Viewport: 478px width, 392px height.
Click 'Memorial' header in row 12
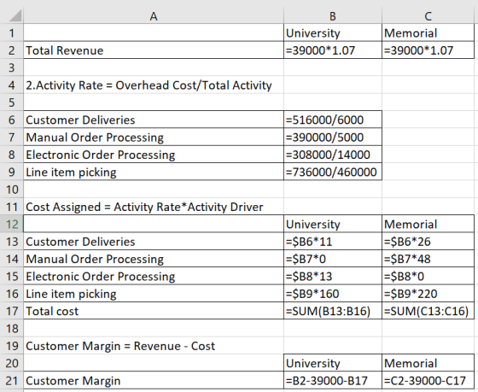[x=428, y=225]
